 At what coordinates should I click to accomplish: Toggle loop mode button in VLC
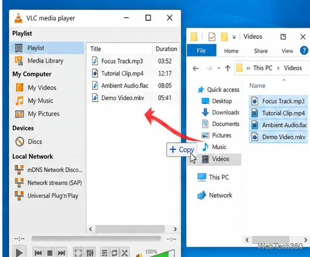coord(114,253)
